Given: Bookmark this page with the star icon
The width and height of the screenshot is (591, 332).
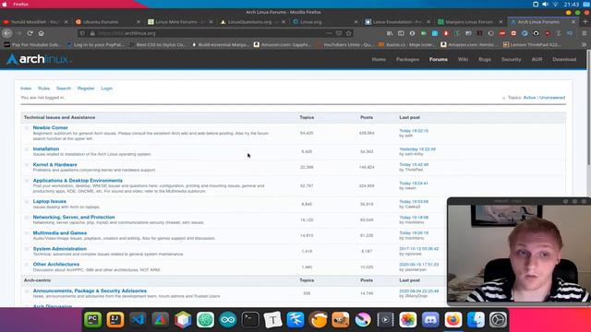Looking at the screenshot, I should pyautogui.click(x=349, y=33).
